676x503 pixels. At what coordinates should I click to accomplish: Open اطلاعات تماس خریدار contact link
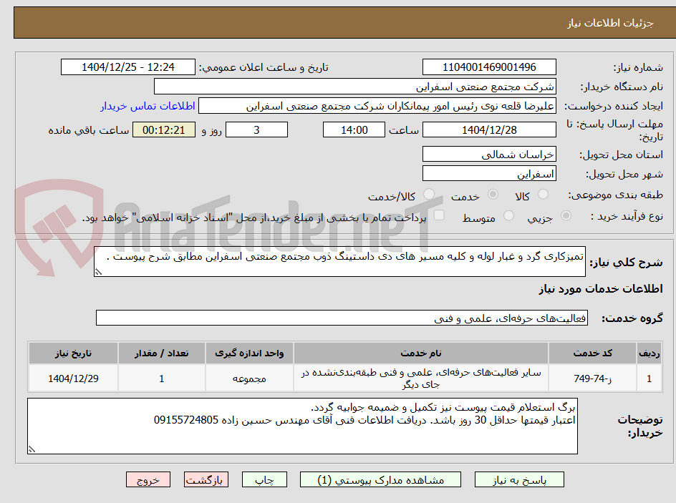click(x=148, y=106)
